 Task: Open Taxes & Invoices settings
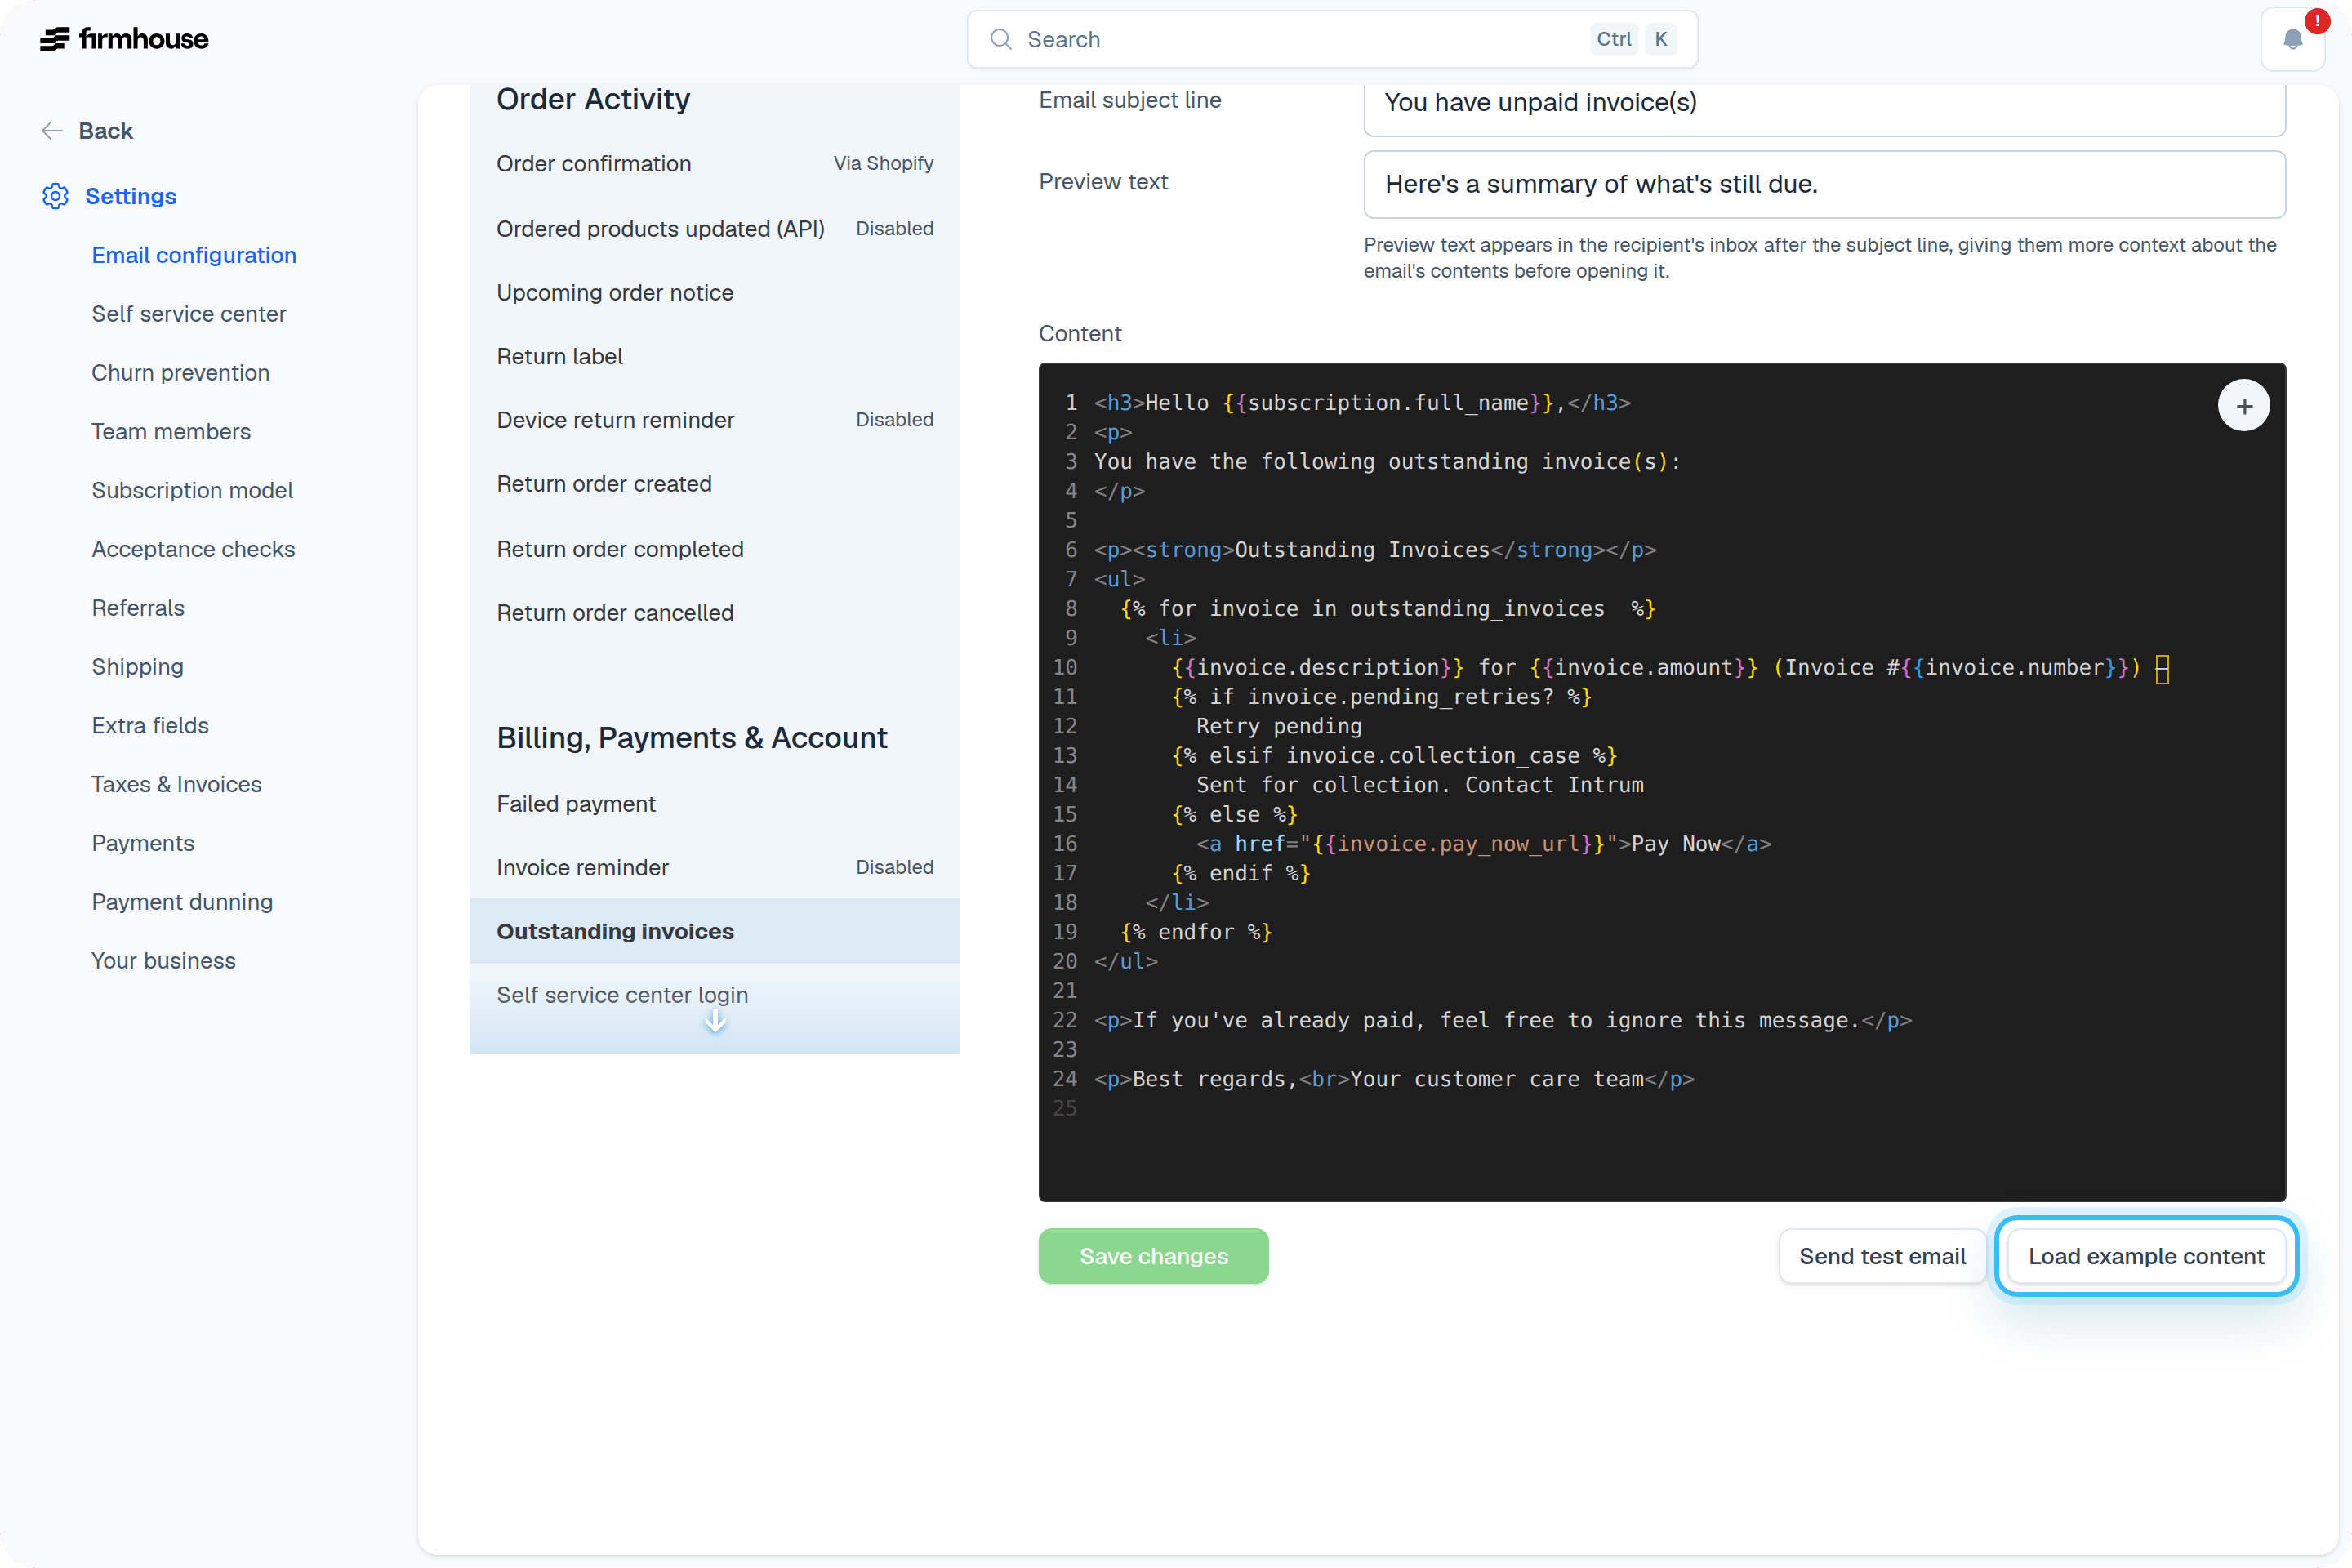[176, 785]
